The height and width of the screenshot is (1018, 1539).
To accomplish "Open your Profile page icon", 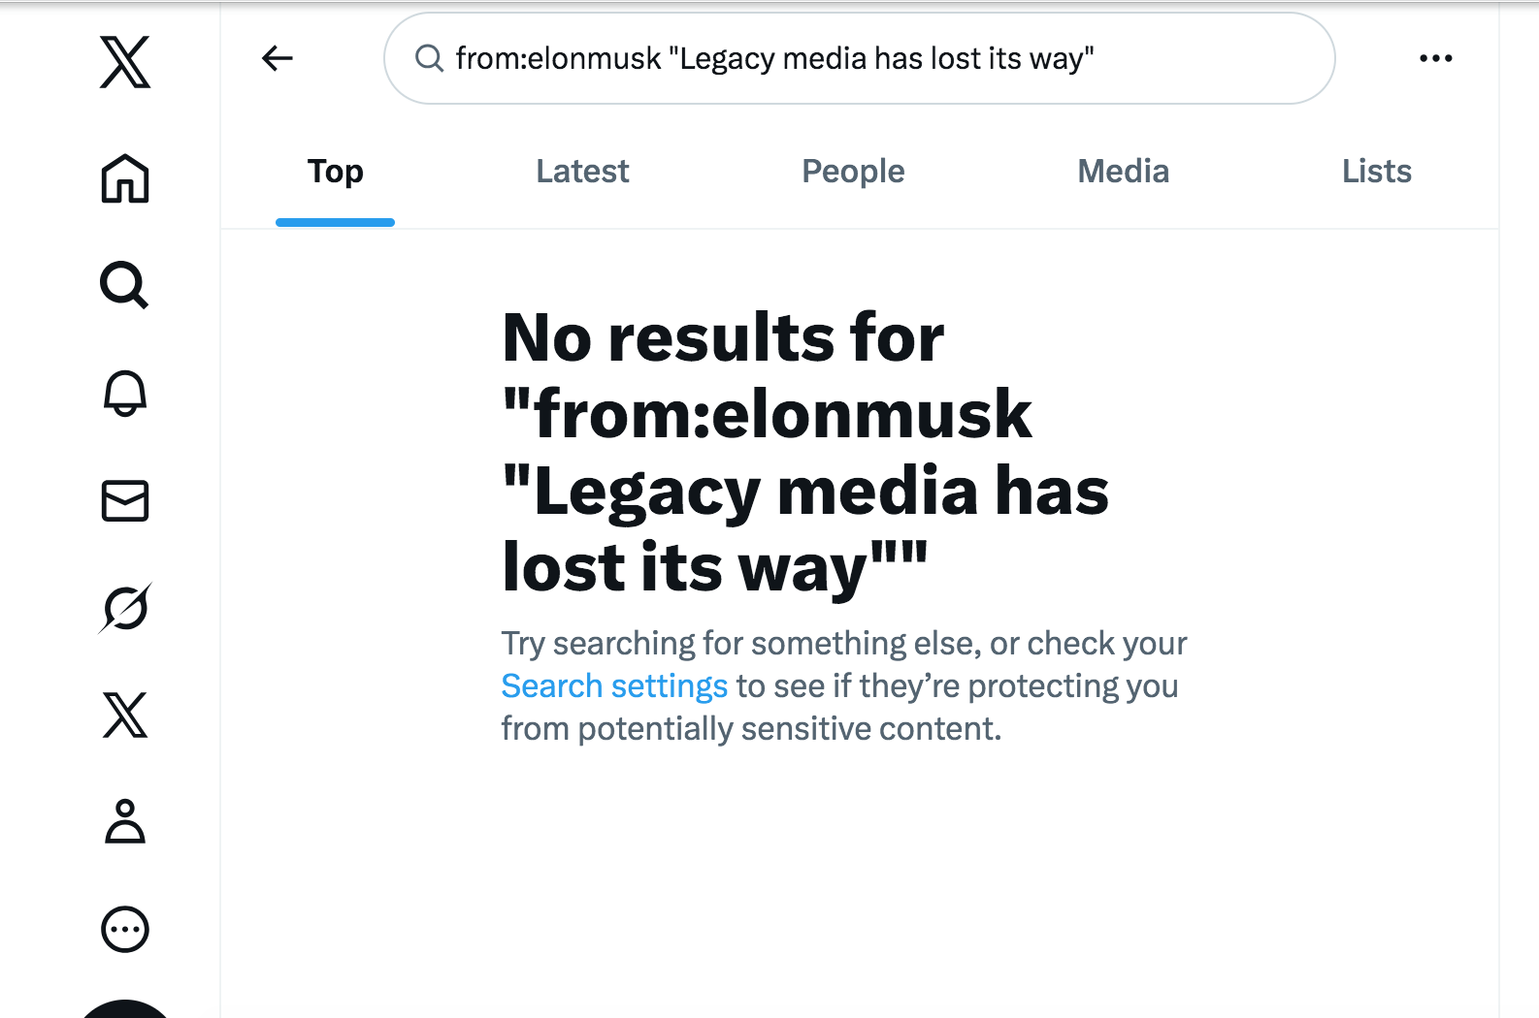I will 125,822.
